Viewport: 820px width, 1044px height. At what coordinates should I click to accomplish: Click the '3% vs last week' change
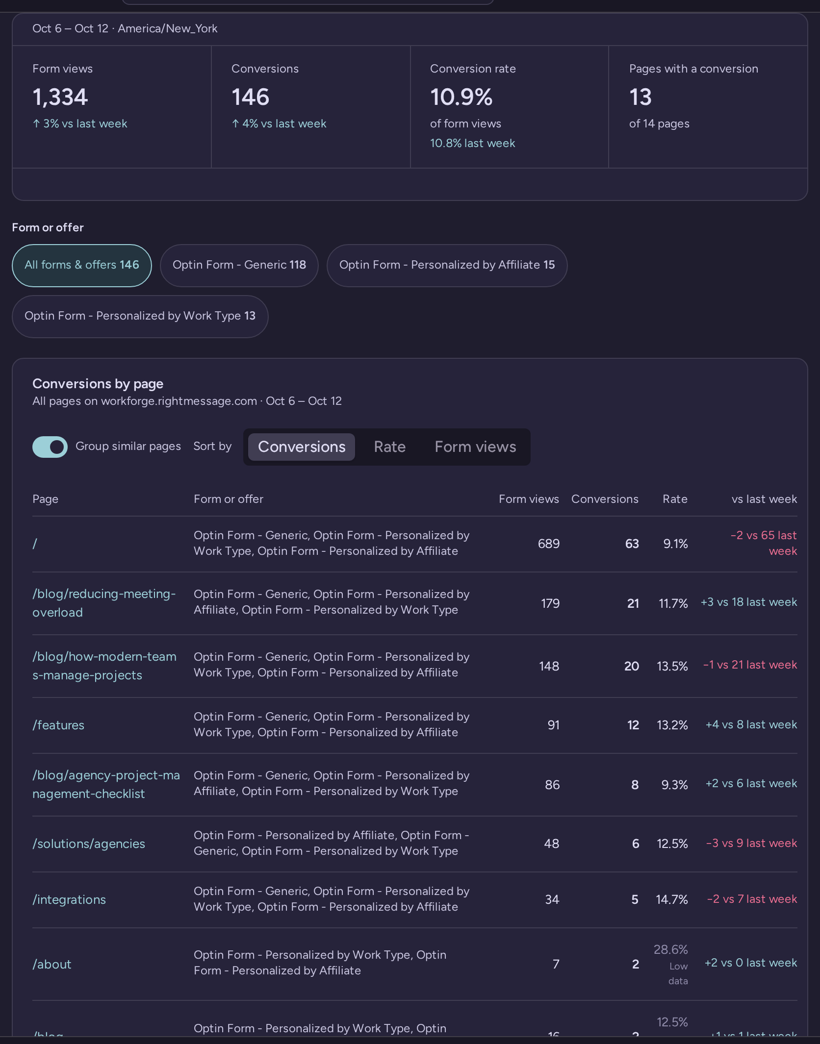(80, 124)
